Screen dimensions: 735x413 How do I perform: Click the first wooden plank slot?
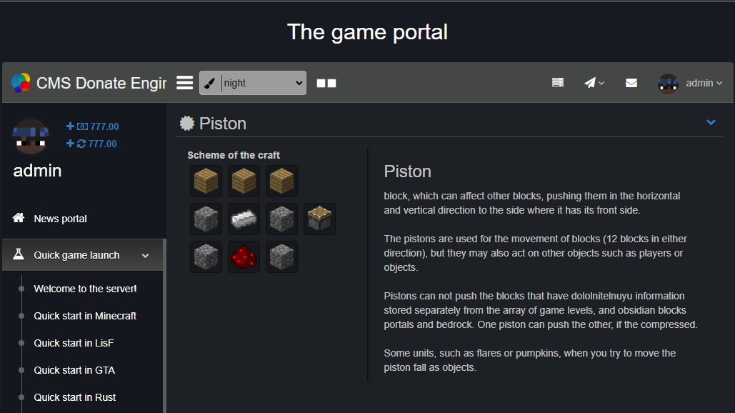[206, 181]
